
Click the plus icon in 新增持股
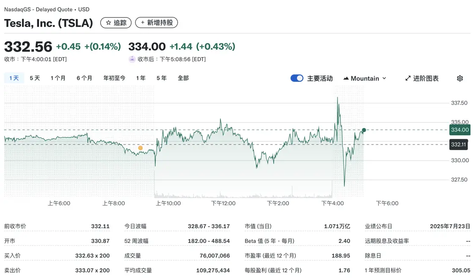pos(143,22)
